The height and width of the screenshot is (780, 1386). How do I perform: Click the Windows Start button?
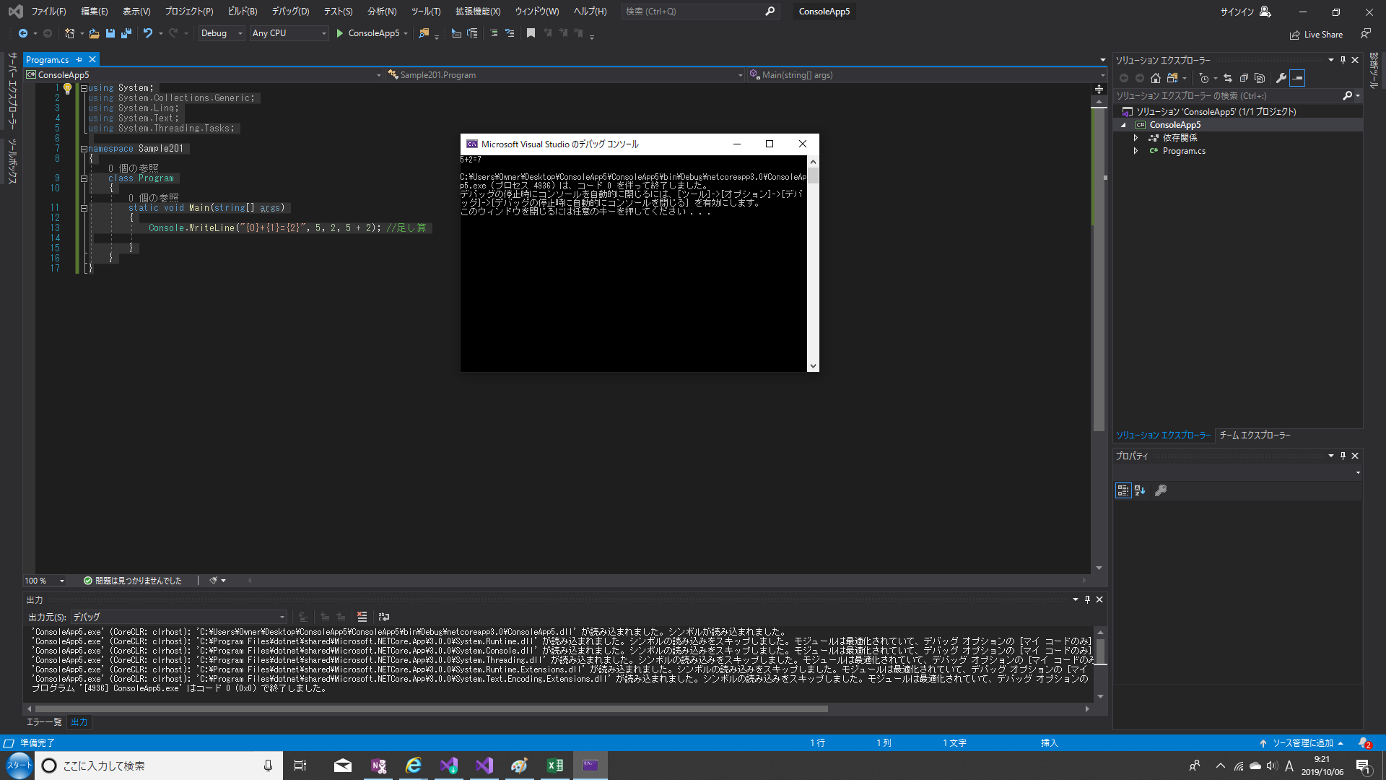pos(19,766)
